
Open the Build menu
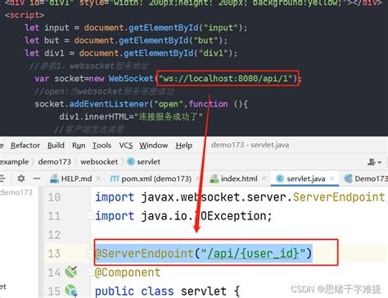point(56,146)
